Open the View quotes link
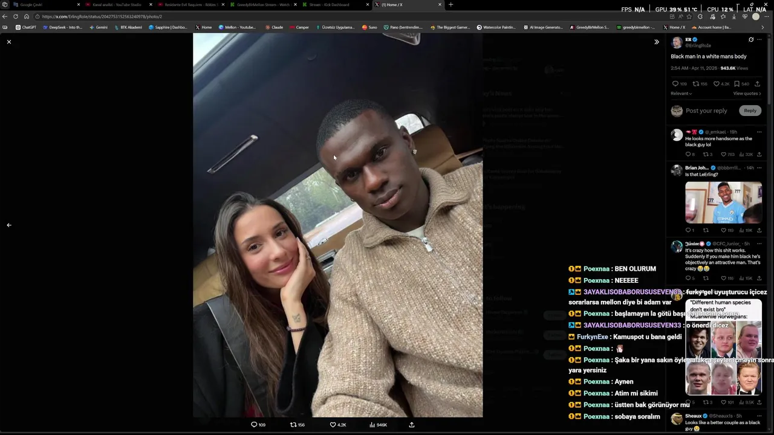Image resolution: width=774 pixels, height=435 pixels. coord(747,94)
